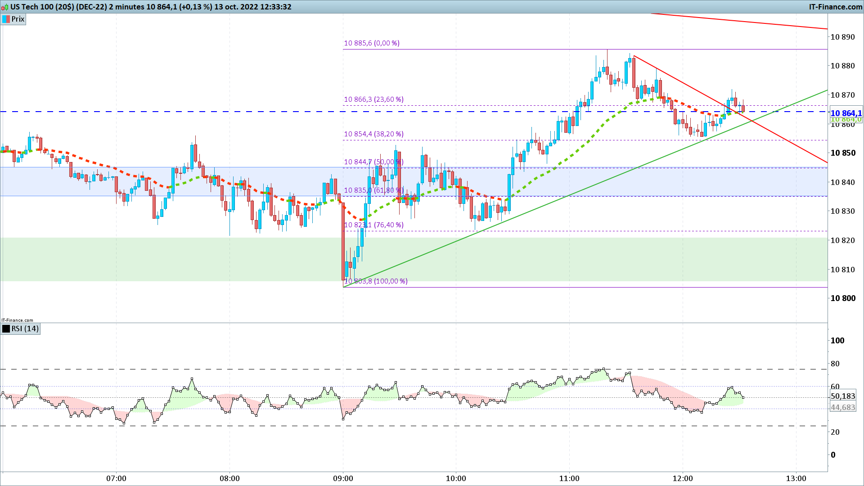Click the IT-Finance.com link at top right
Viewport: 864px width, 486px height.
coord(836,7)
